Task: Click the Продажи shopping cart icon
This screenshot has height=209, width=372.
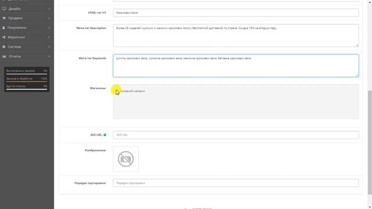Action: pyautogui.click(x=4, y=18)
